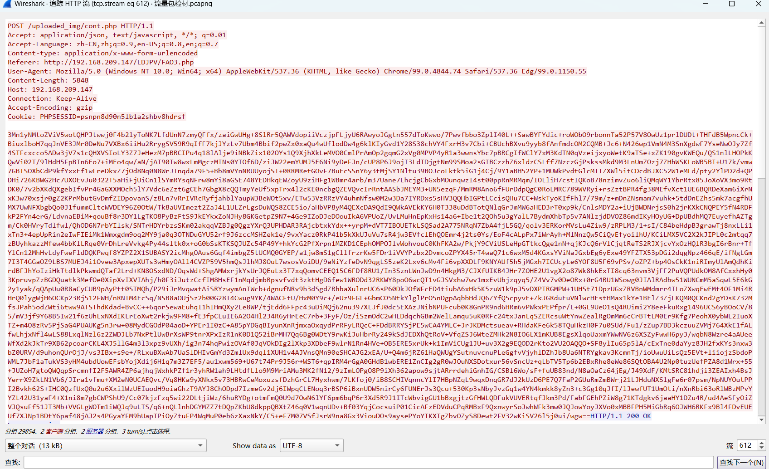Click the 2 客户端 分组 link

click(59, 431)
